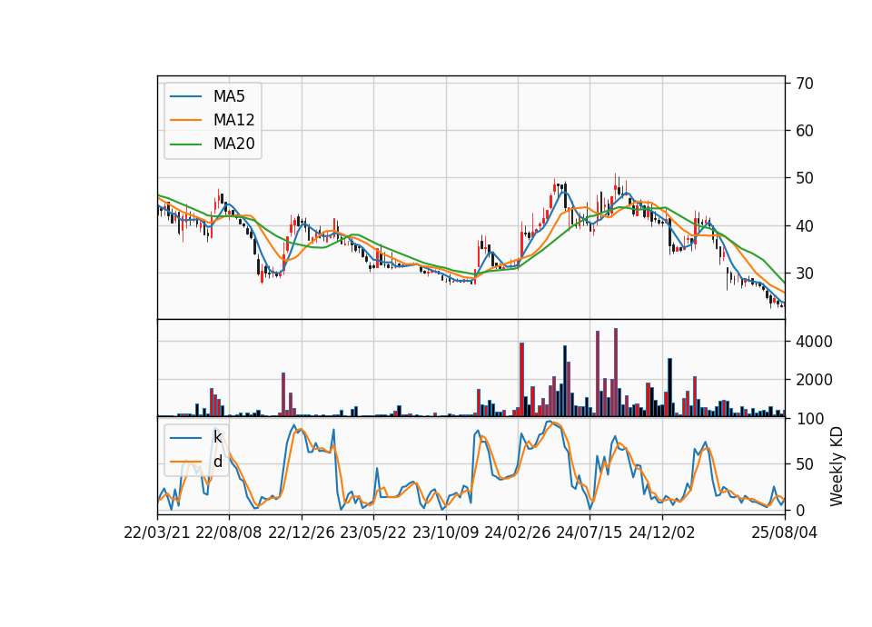Click the k legend label
Image resolution: width=872 pixels, height=627 pixels.
pyautogui.click(x=217, y=437)
